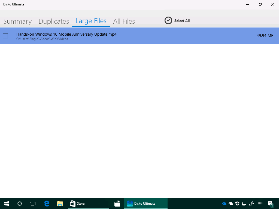This screenshot has height=209, width=279.
Task: Go to the All Files tab
Action: point(124,21)
